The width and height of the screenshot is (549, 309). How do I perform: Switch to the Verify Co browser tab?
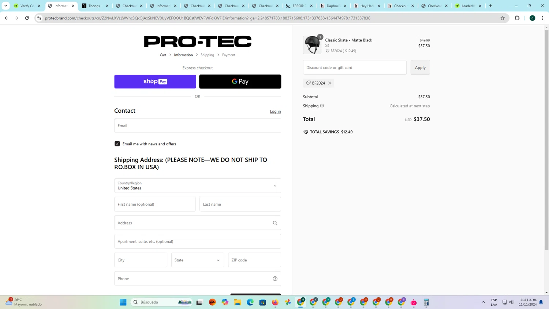coord(27,6)
